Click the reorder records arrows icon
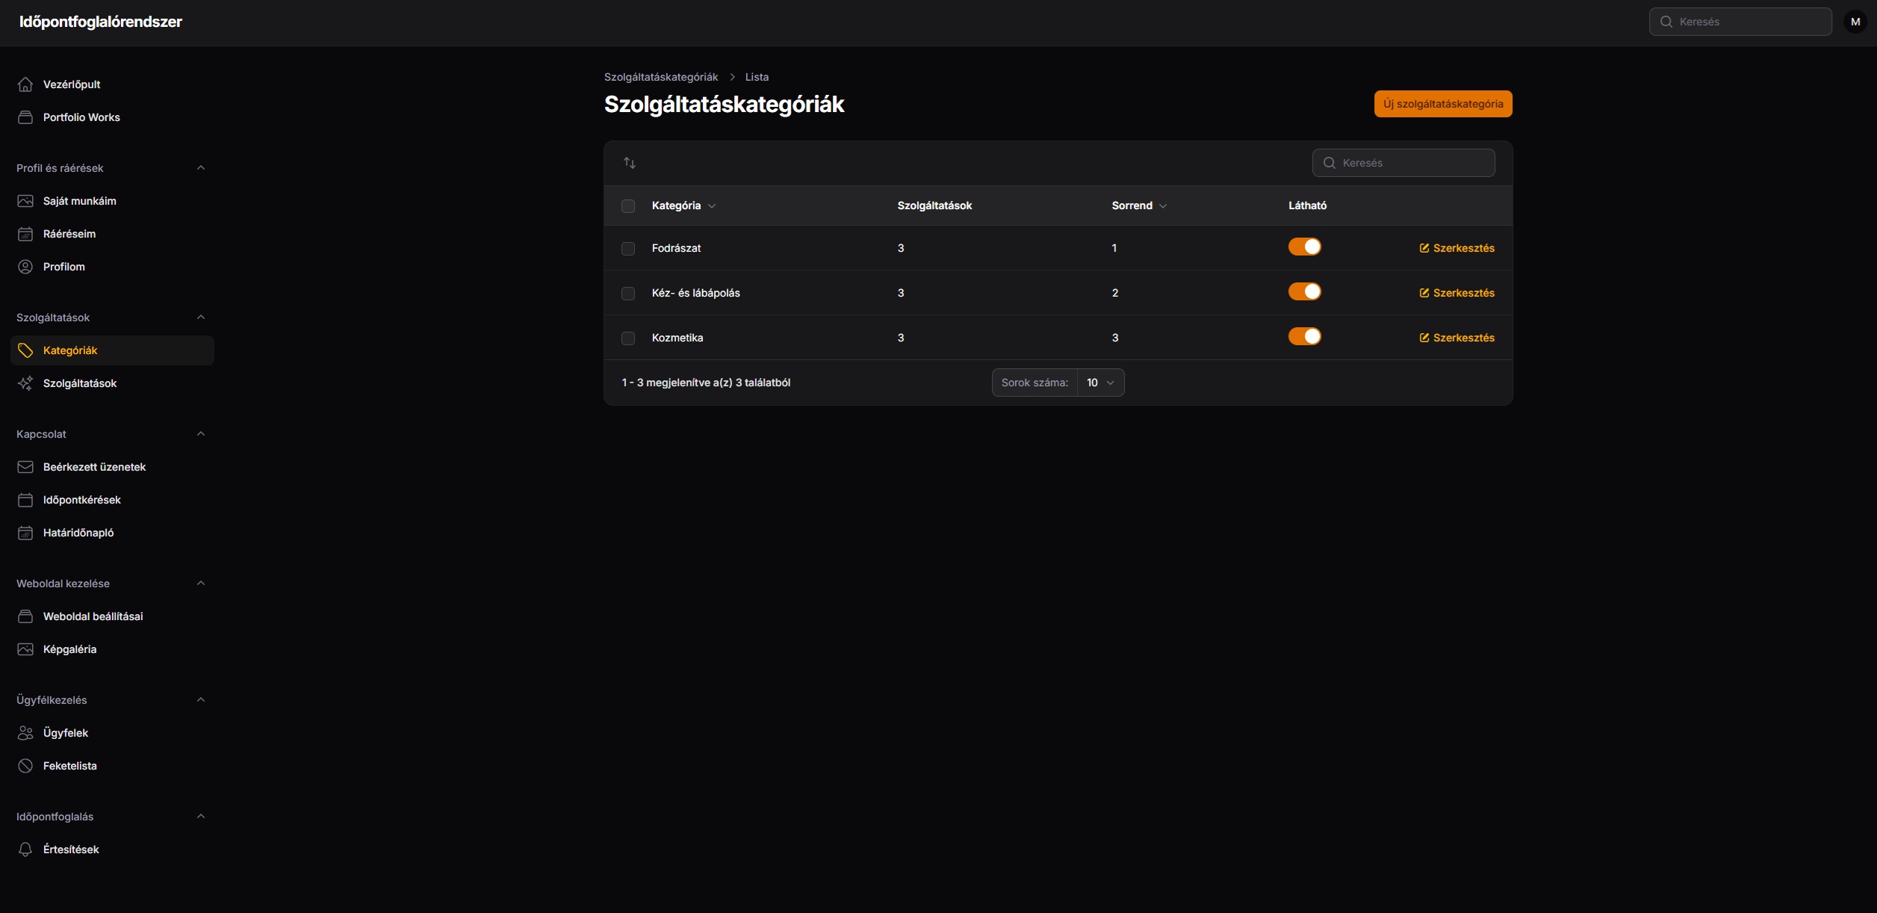1877x913 pixels. pos(630,163)
